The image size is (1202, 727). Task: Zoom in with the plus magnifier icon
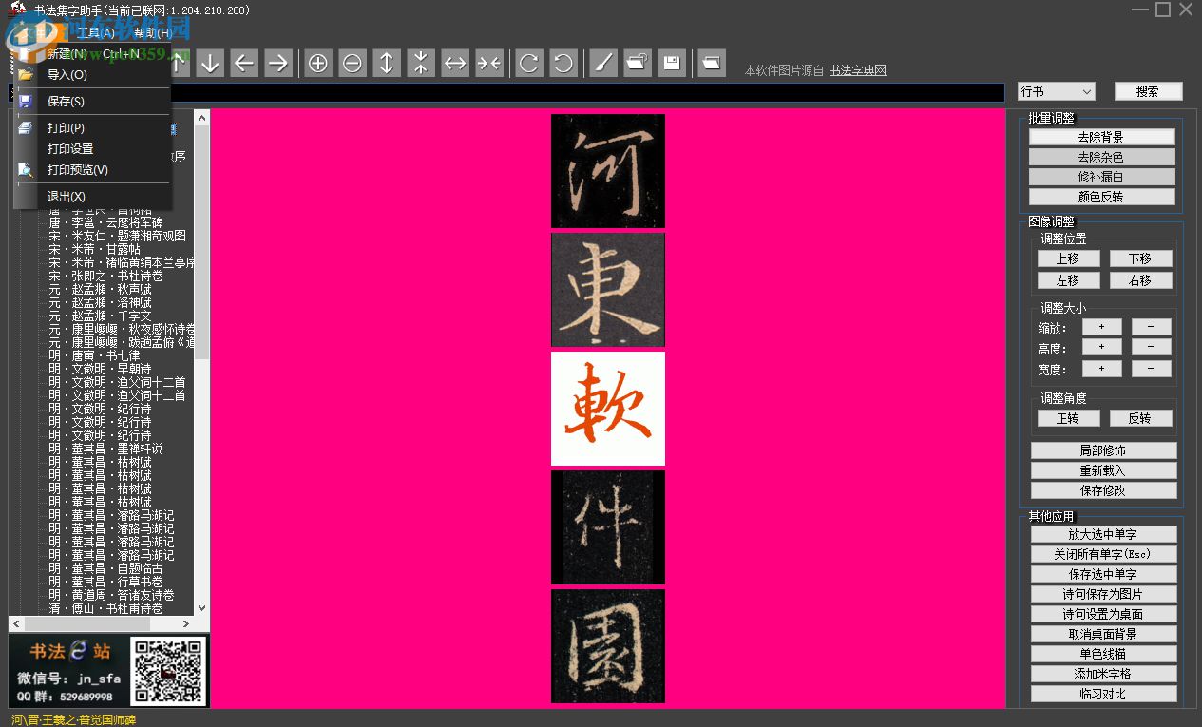tap(318, 63)
